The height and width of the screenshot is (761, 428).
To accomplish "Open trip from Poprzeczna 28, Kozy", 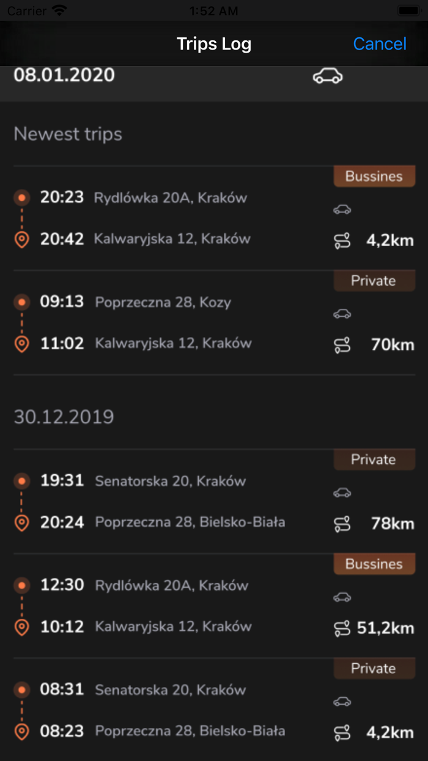I will 163,302.
